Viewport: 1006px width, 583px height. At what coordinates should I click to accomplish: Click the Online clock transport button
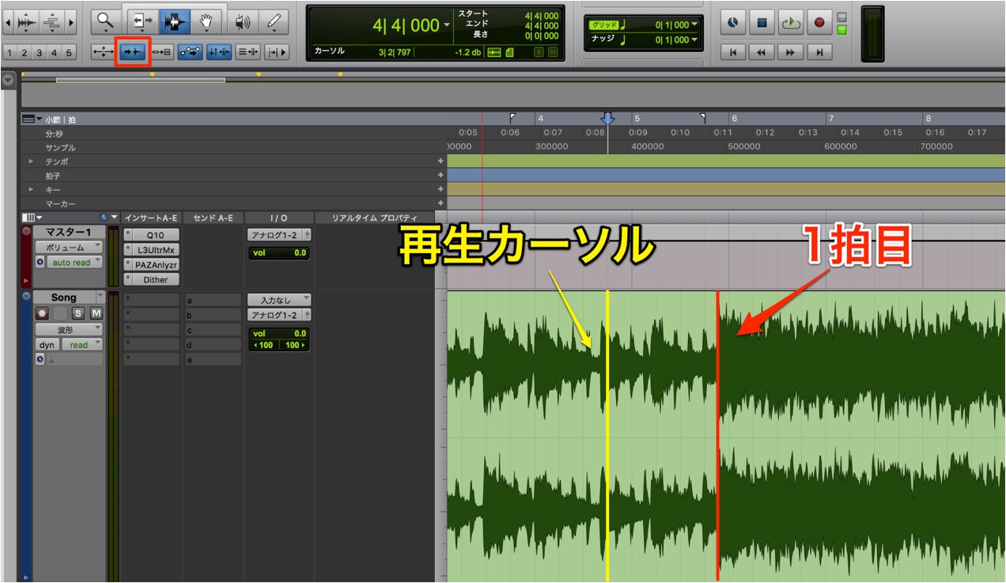click(x=733, y=23)
